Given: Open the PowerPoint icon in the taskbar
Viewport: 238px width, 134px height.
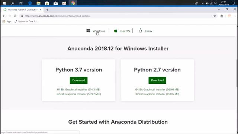Looking at the screenshot, I should 64,3.
